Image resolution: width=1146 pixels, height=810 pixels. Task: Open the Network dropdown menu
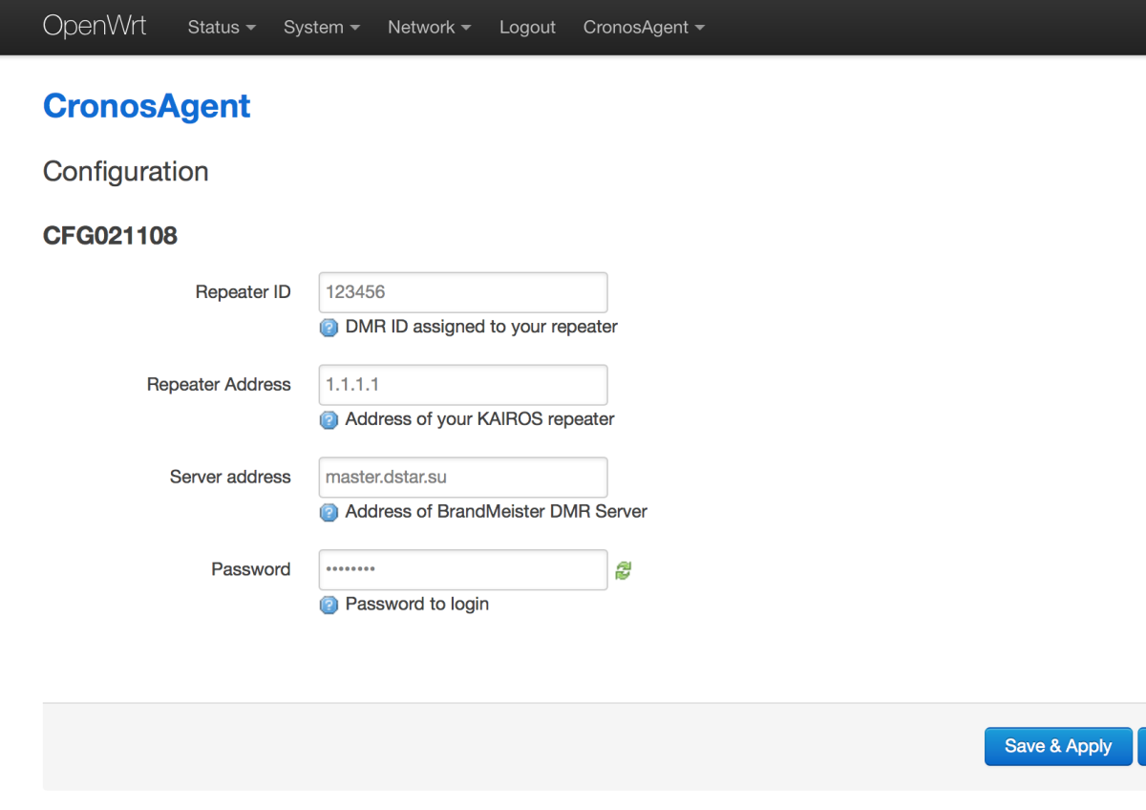429,28
